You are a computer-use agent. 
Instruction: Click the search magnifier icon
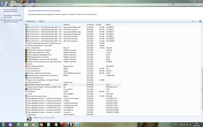201,4
